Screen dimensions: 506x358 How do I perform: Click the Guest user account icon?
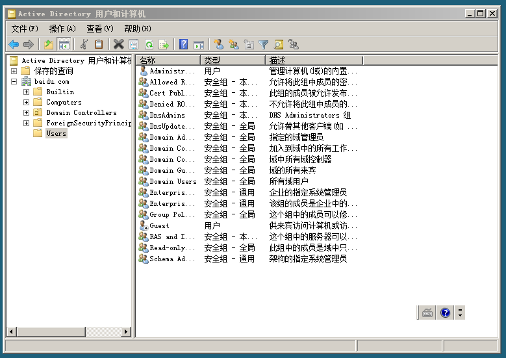(144, 225)
